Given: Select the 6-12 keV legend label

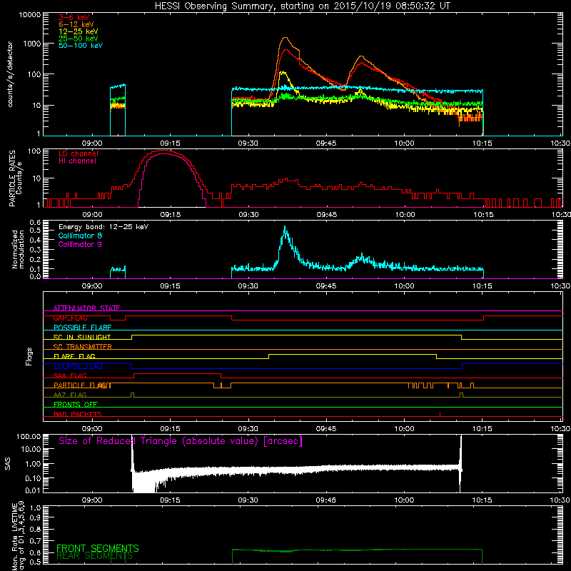Looking at the screenshot, I should [76, 24].
